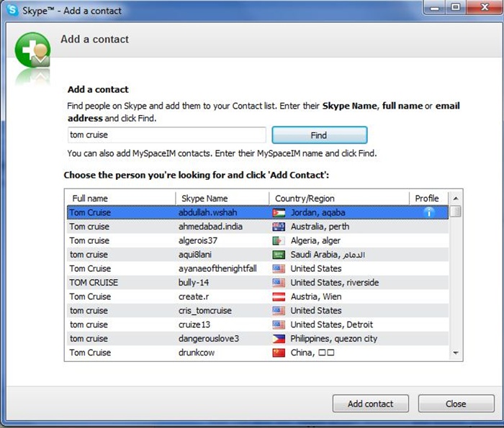Click the results list scrollbar thumb
The width and height of the screenshot is (504, 428).
tap(456, 211)
